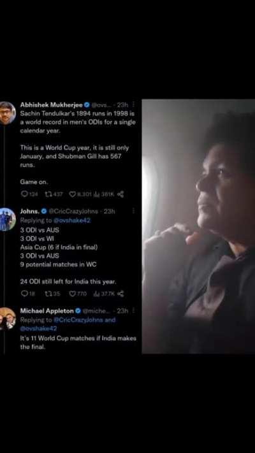Open @ovshake42 mention link in Johns' reply
Screen dimensions: 255x453
tap(72, 220)
